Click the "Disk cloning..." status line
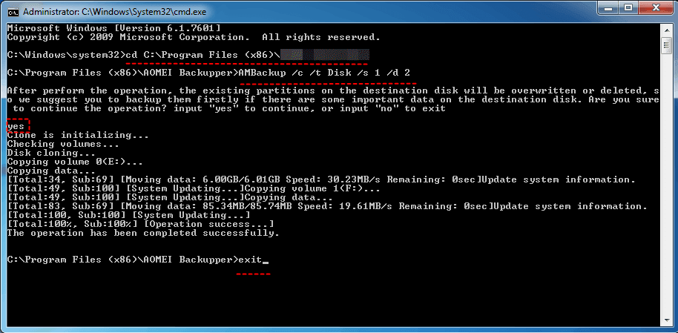678x333 pixels. point(47,153)
